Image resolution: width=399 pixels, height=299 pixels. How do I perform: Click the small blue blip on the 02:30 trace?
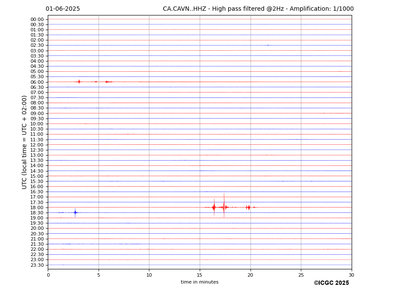tap(268, 45)
